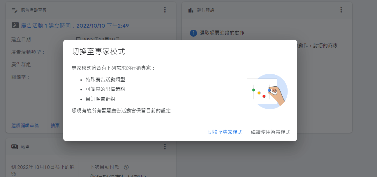Open the 廣告活動 1 建立時間 campaign link

coord(75,26)
